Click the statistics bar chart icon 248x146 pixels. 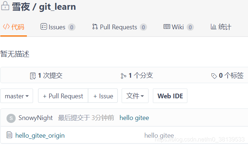[x=214, y=27]
